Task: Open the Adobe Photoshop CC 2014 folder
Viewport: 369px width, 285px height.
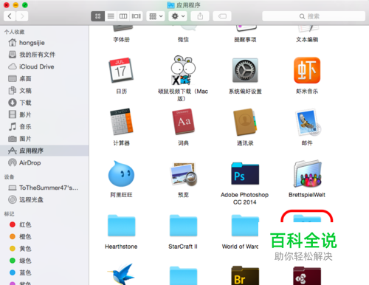Action: (x=245, y=174)
